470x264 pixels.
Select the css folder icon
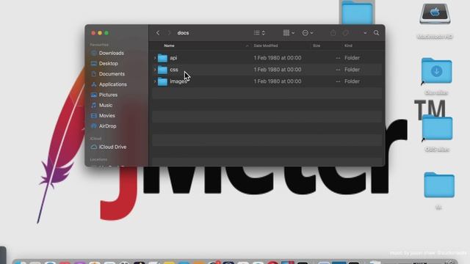pos(162,70)
